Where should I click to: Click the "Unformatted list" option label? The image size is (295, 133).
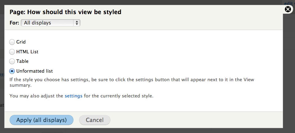[x=35, y=71]
